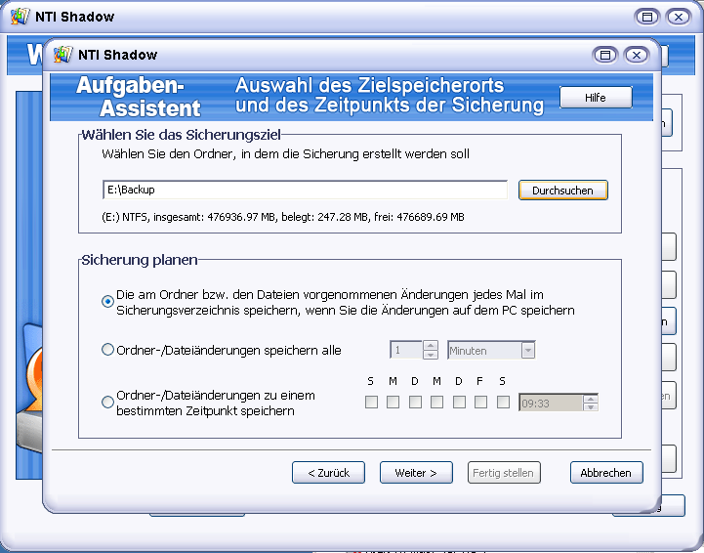
Task: Click the 'Sicherung planen' group label
Action: pyautogui.click(x=140, y=260)
